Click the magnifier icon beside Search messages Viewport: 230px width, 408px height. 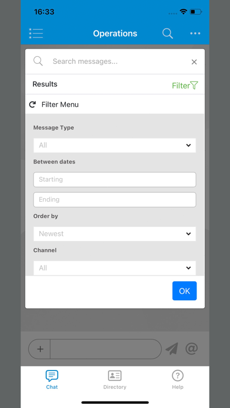(x=38, y=61)
